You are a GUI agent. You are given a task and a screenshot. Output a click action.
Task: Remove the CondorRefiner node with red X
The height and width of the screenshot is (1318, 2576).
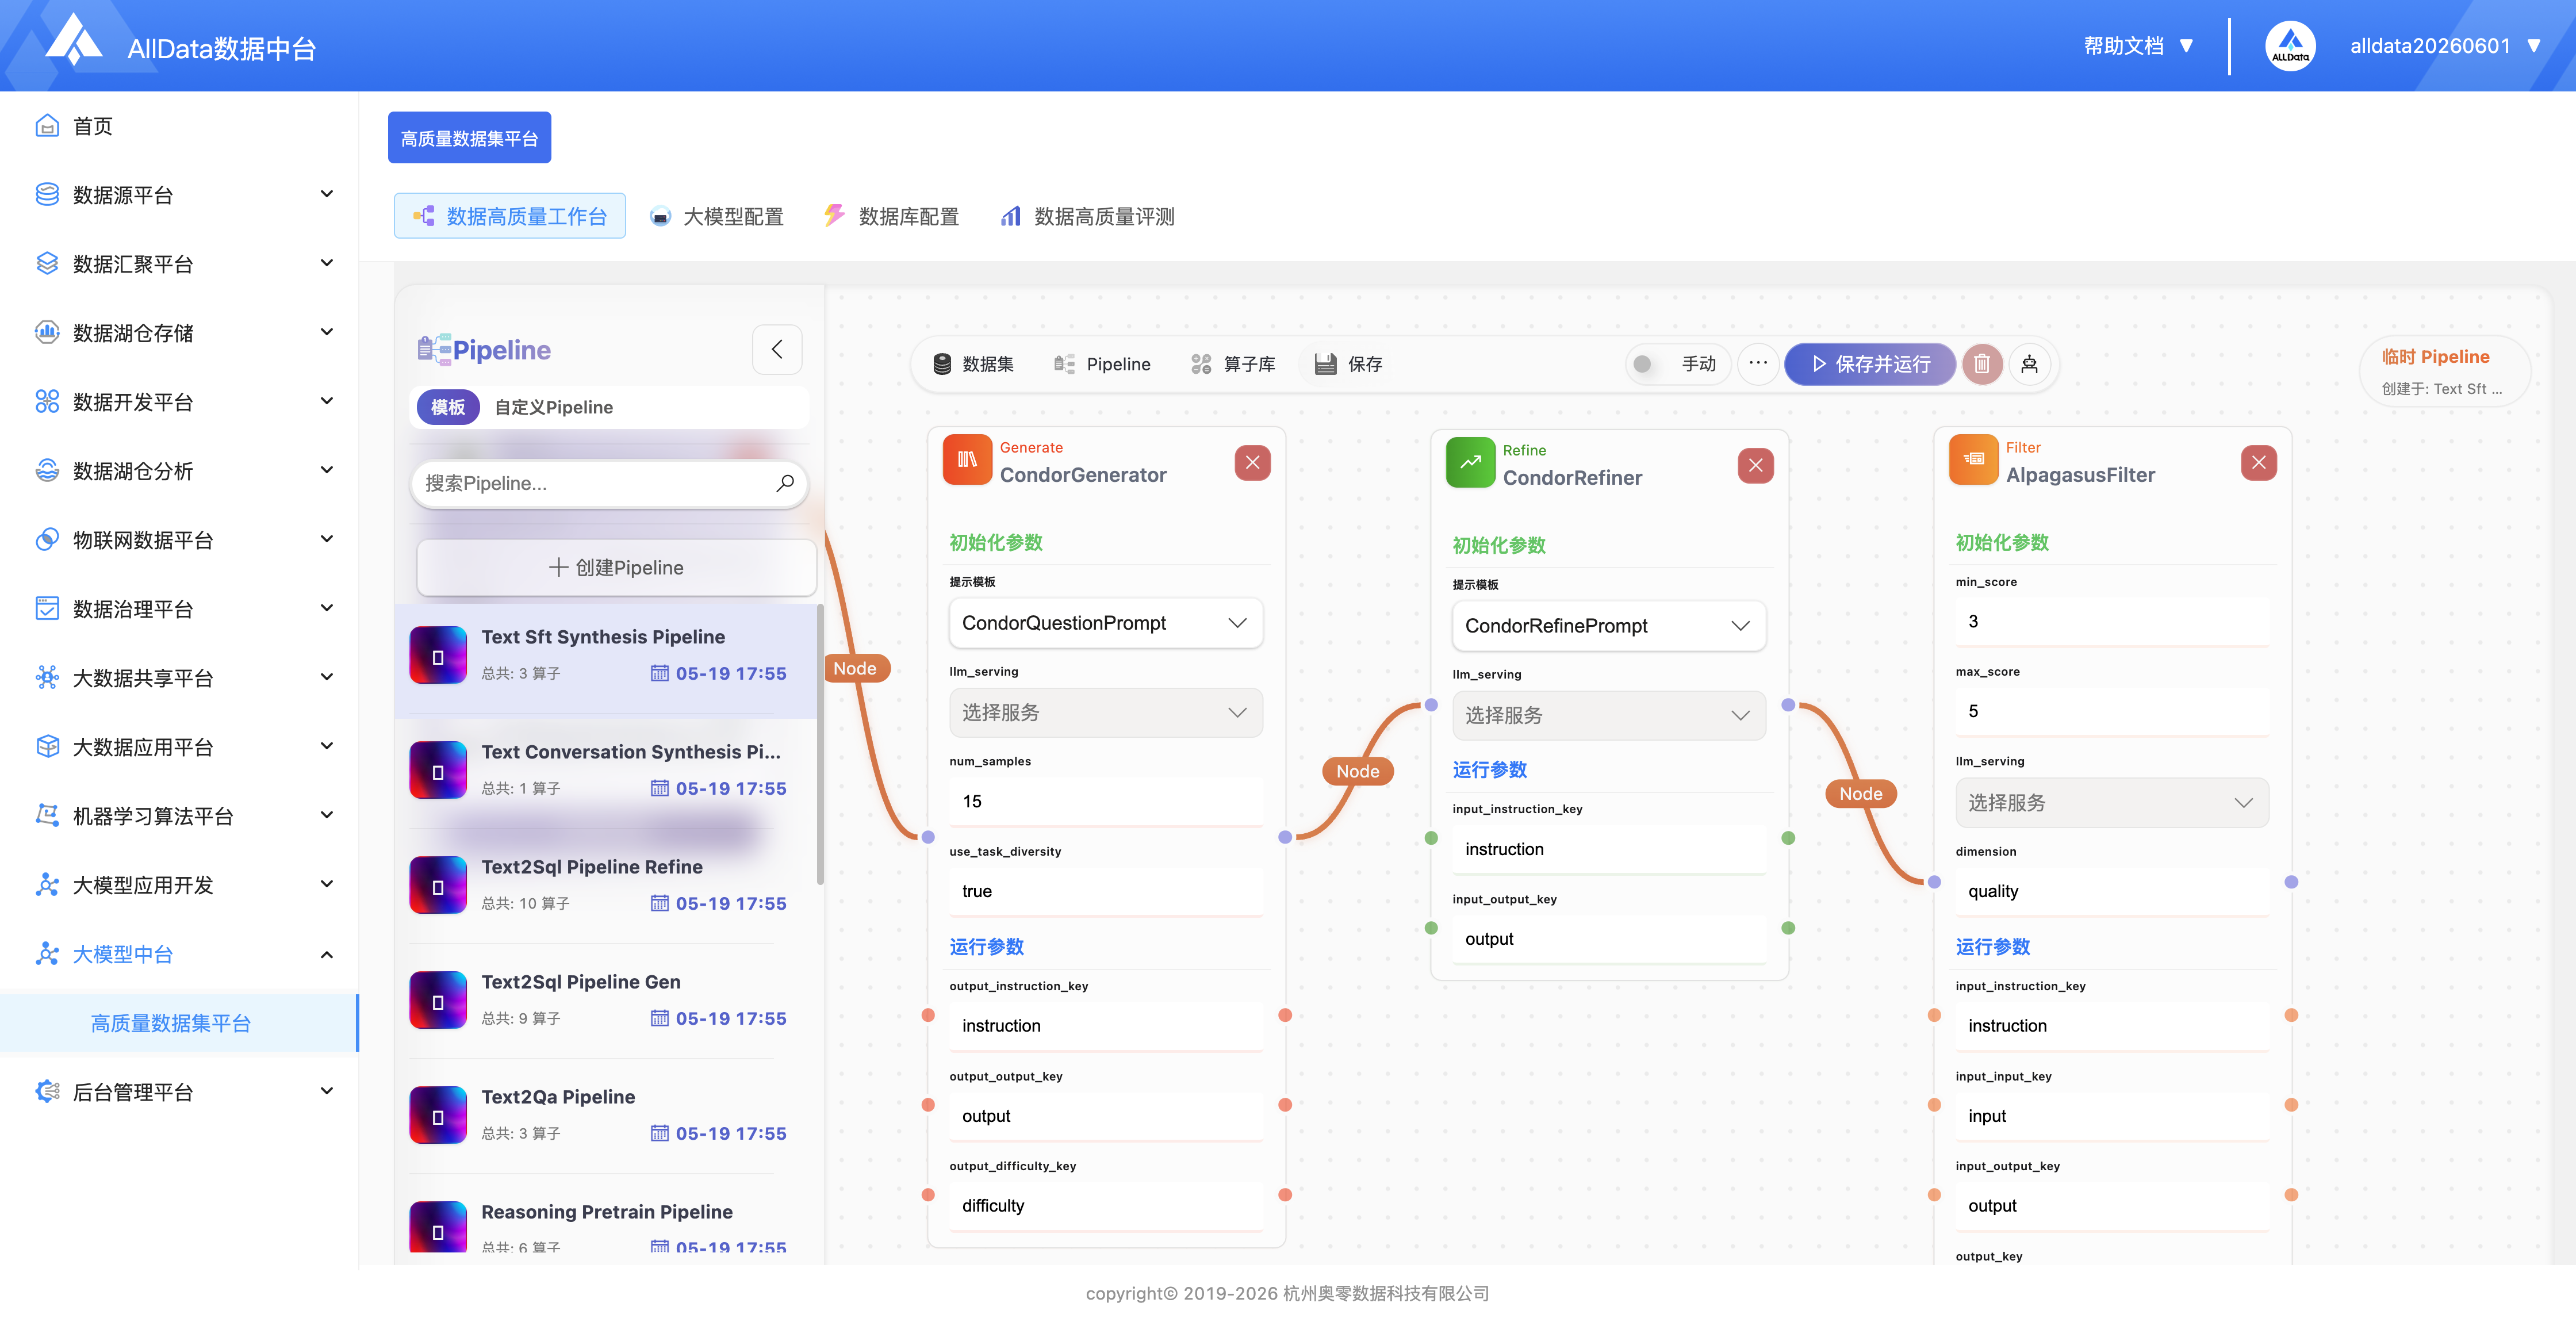click(1755, 465)
